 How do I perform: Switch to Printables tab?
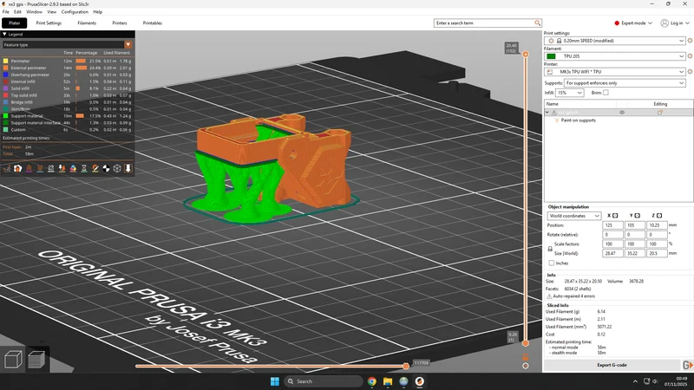[x=153, y=23]
